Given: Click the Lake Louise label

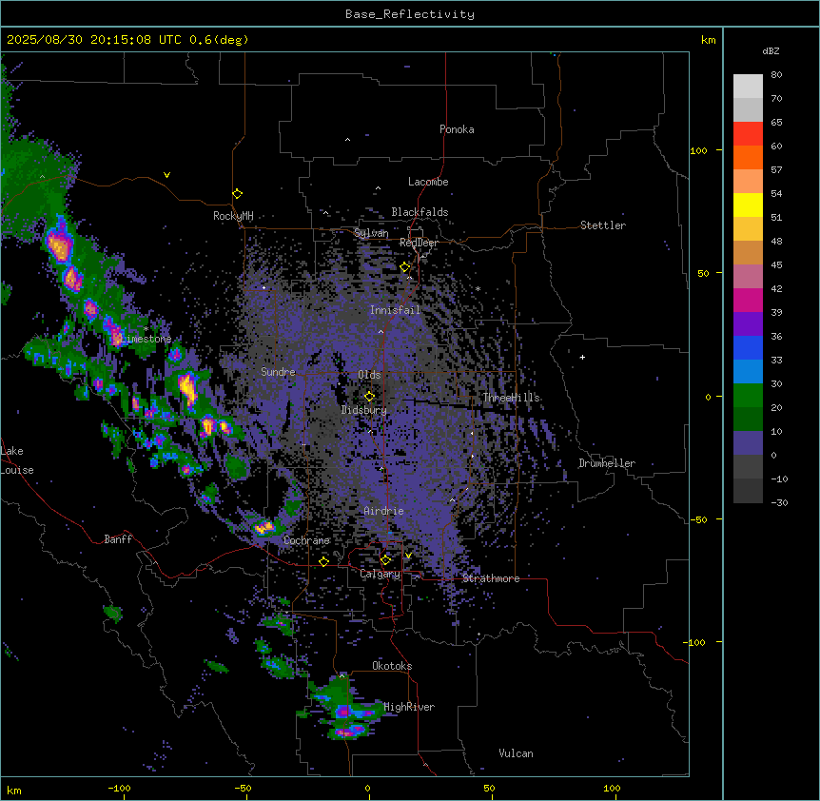Looking at the screenshot, I should pos(17,460).
